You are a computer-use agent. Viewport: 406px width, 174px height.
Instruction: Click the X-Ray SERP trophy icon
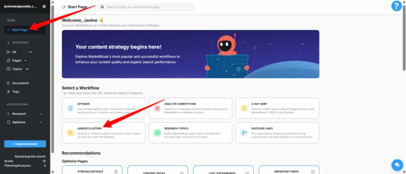tap(244, 108)
